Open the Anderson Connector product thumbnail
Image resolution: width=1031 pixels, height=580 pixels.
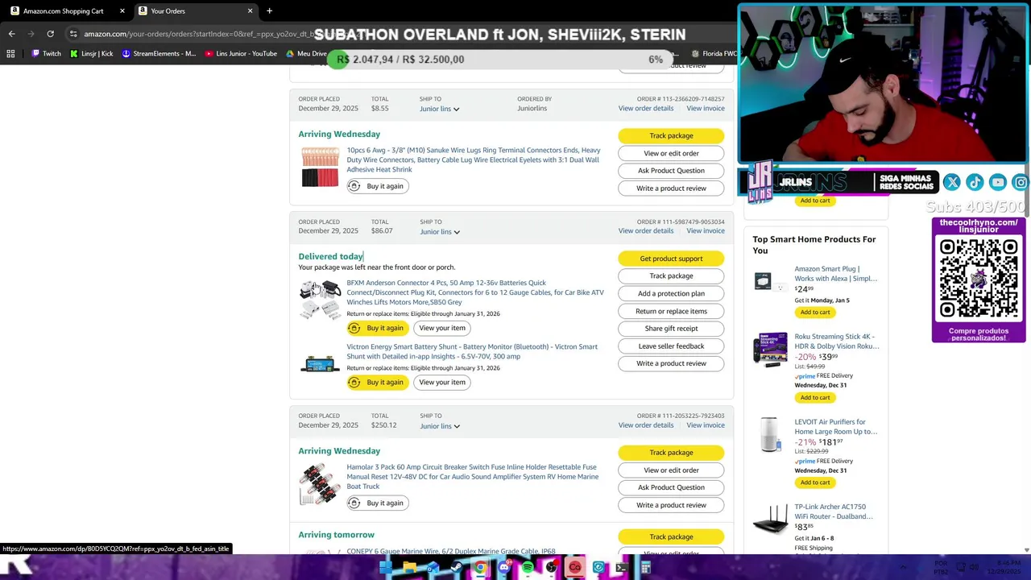(320, 300)
